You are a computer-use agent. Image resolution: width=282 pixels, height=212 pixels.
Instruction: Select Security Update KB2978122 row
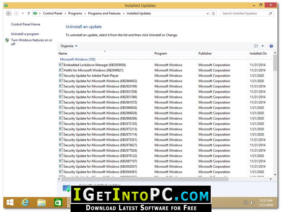(165, 156)
